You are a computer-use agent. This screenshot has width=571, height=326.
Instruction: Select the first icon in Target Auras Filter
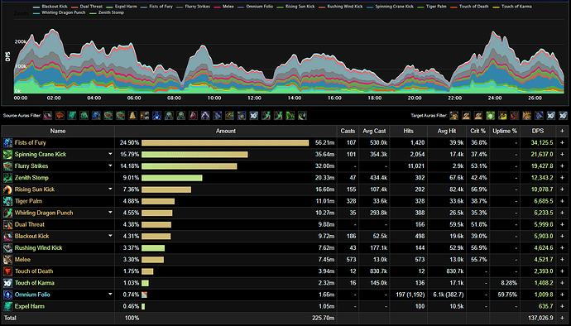[x=453, y=116]
